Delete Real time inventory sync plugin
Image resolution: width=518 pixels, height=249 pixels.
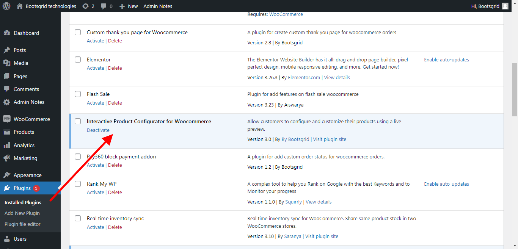click(115, 227)
